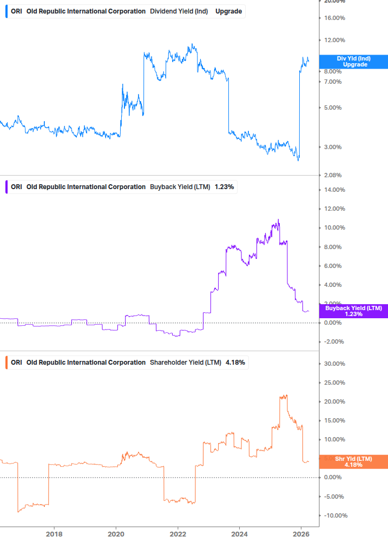388x543 pixels.
Task: Click the 2020 label on time axis
Action: 116,534
